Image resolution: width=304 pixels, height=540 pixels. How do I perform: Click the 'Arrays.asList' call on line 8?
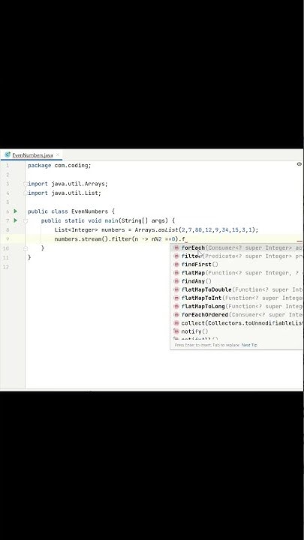coord(156,229)
